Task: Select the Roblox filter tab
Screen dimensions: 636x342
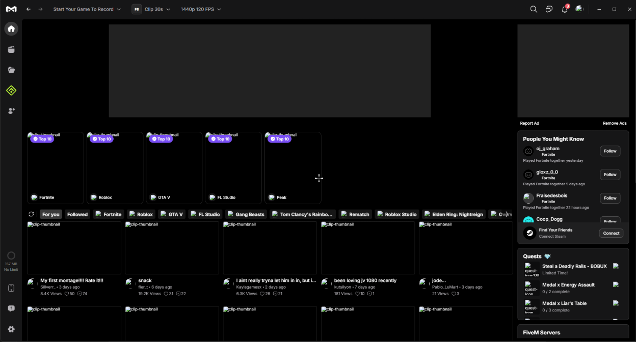Action: (x=141, y=214)
